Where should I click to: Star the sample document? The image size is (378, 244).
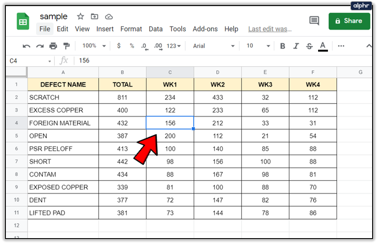(x=81, y=17)
